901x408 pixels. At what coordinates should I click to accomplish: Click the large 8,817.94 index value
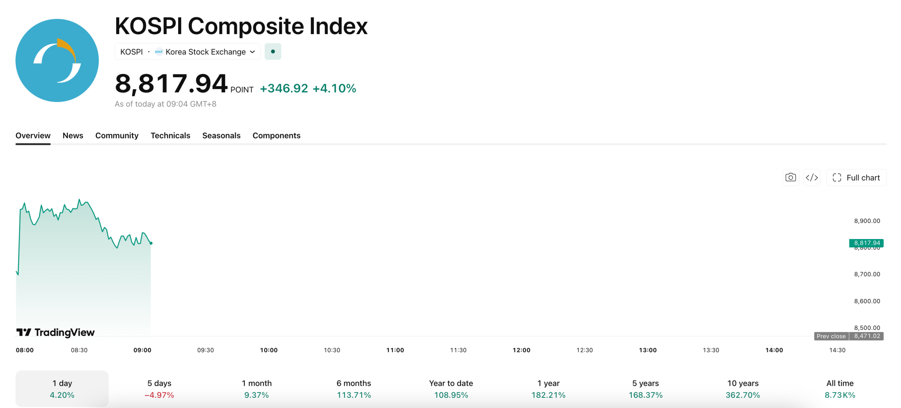coord(171,84)
